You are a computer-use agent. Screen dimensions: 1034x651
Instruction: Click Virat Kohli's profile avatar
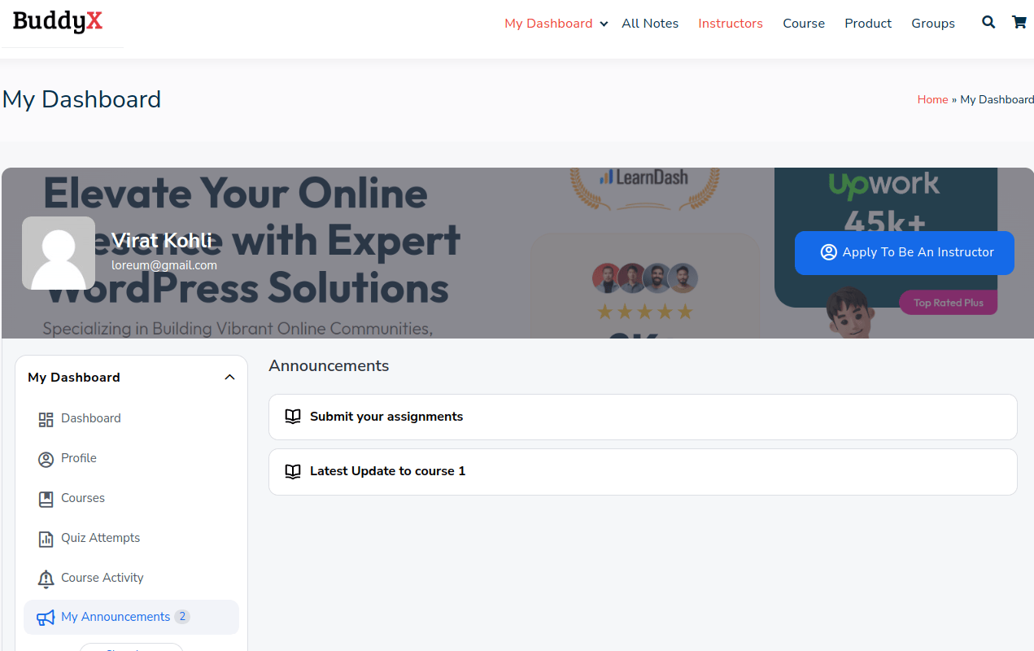[59, 253]
